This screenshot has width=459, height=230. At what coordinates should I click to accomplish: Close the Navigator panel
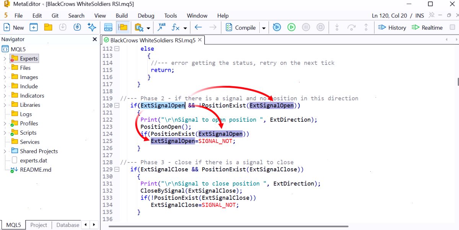tap(95, 39)
